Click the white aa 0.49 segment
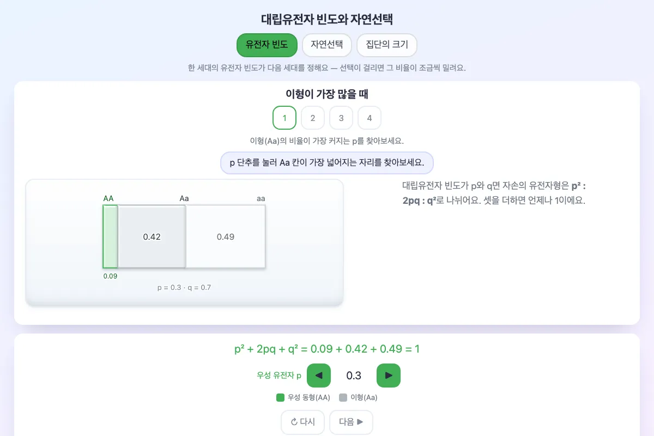Image resolution: width=654 pixels, height=436 pixels. coord(226,237)
